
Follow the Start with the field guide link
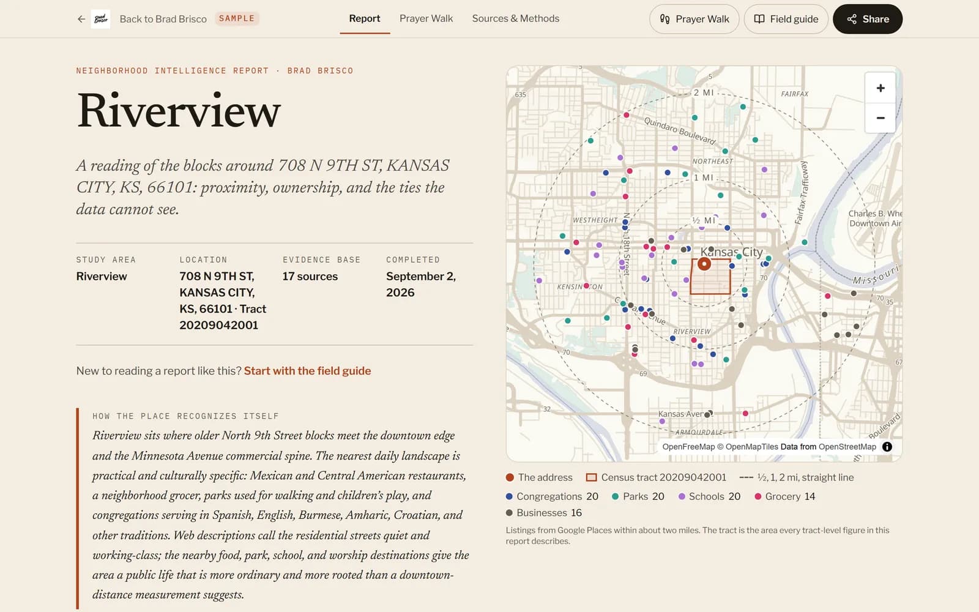coord(307,371)
